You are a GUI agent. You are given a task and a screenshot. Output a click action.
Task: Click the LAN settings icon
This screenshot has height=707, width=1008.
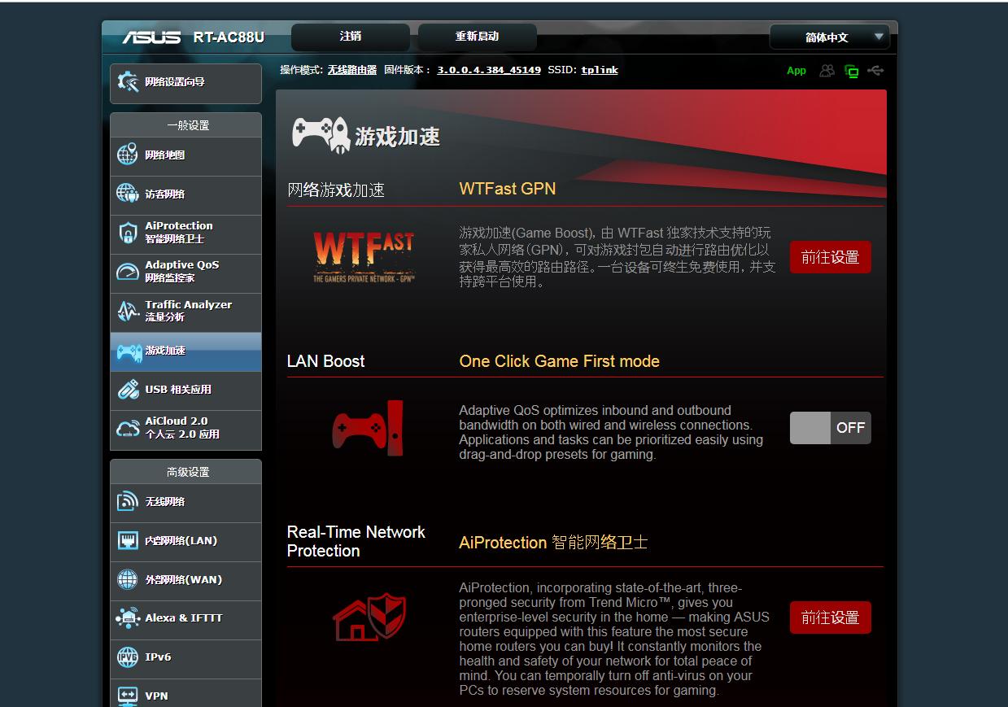[128, 540]
